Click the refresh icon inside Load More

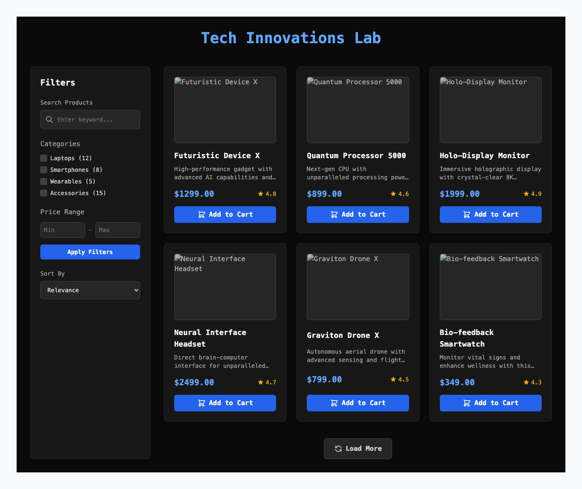click(338, 449)
